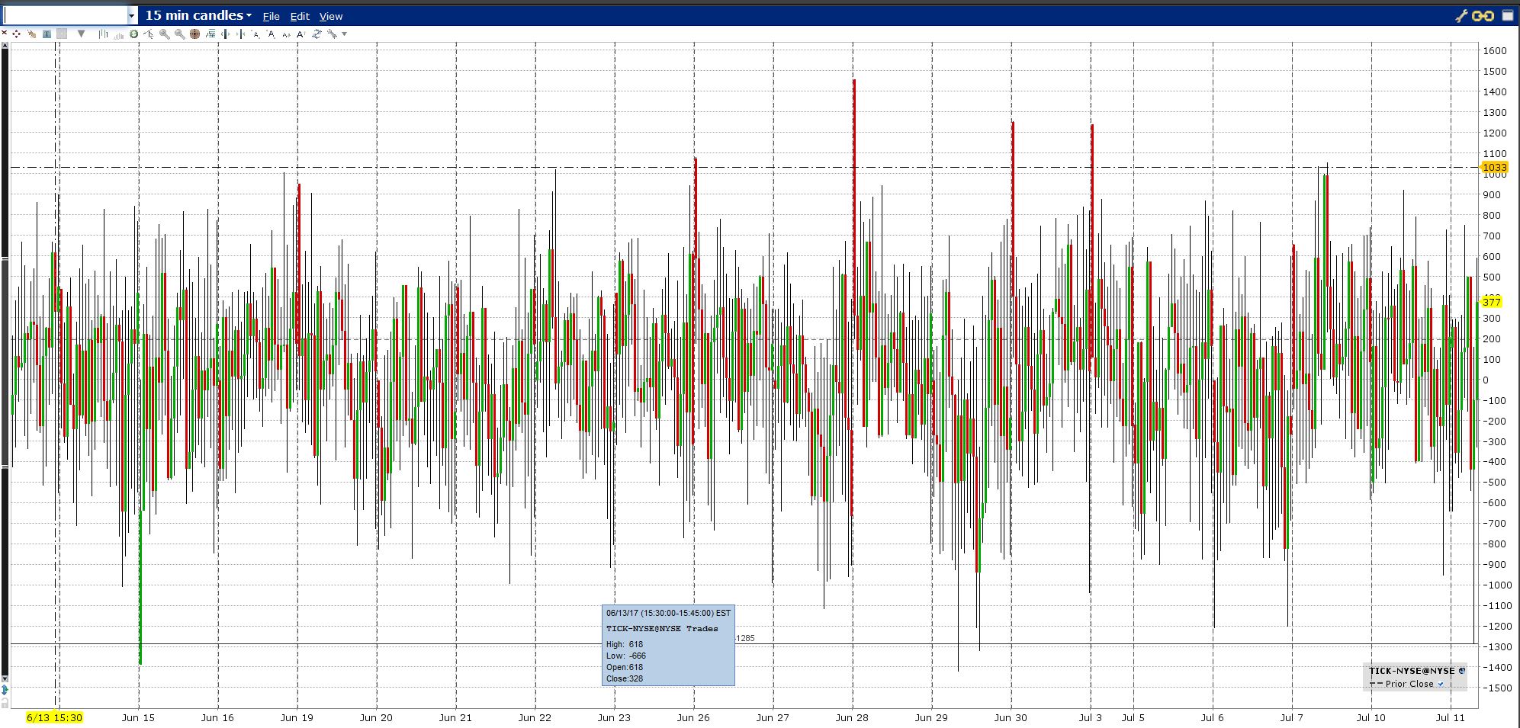The width and height of the screenshot is (1520, 728).
Task: Click the refresh arrows icon
Action: pos(317,34)
